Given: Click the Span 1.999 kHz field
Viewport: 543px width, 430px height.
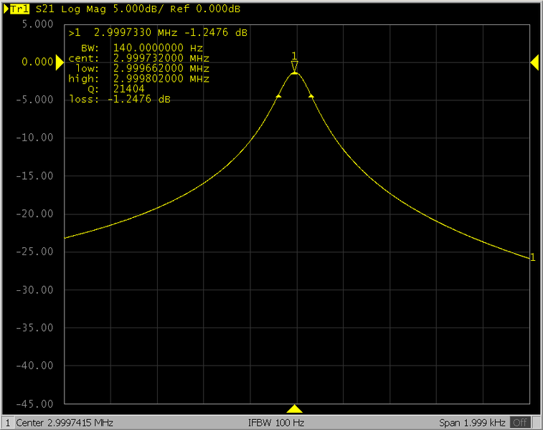Looking at the screenshot, I should coord(472,423).
